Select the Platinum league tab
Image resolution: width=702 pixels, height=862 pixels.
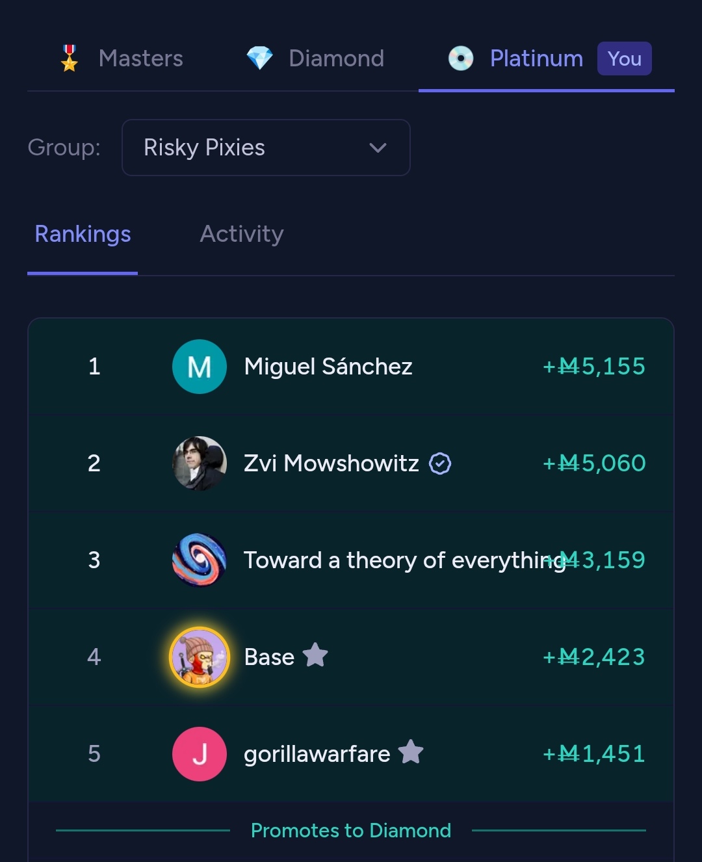click(x=536, y=59)
